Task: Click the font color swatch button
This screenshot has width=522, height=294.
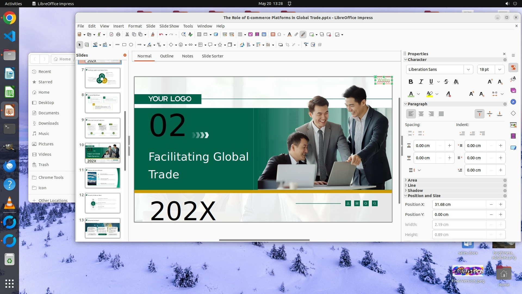Action: click(x=411, y=94)
